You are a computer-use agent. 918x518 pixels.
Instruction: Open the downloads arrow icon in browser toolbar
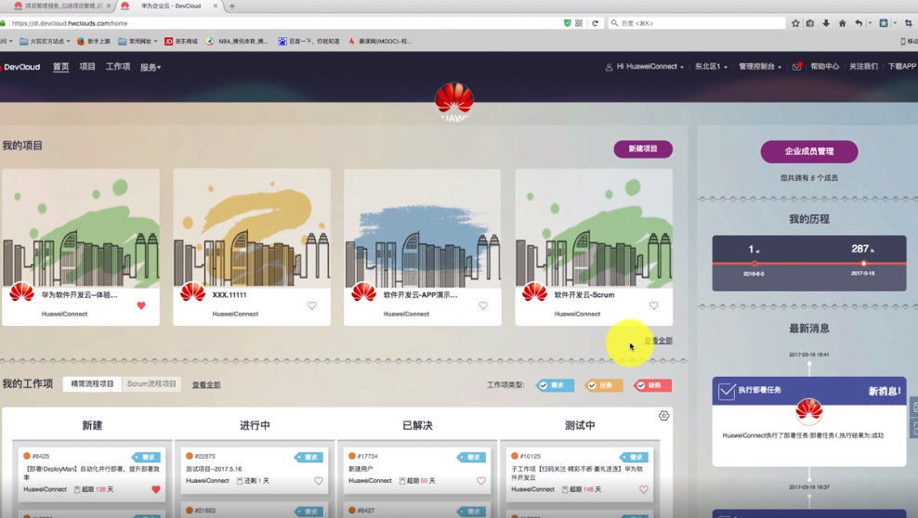pyautogui.click(x=825, y=23)
